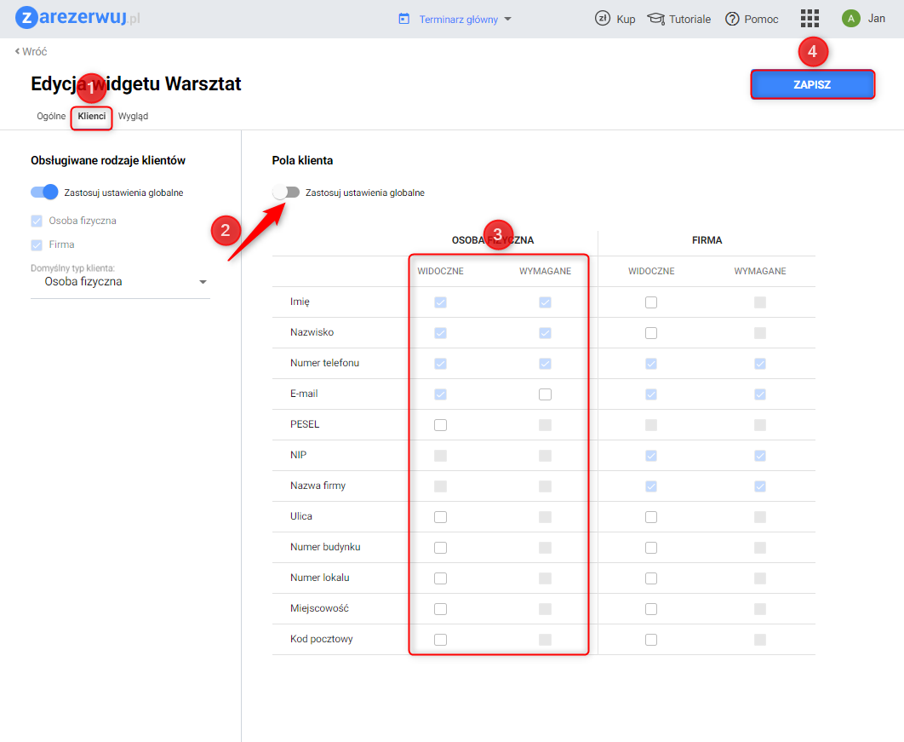Toggle Numer telefonu visible for Osoba fizyczna
The height and width of the screenshot is (742, 904).
[440, 364]
